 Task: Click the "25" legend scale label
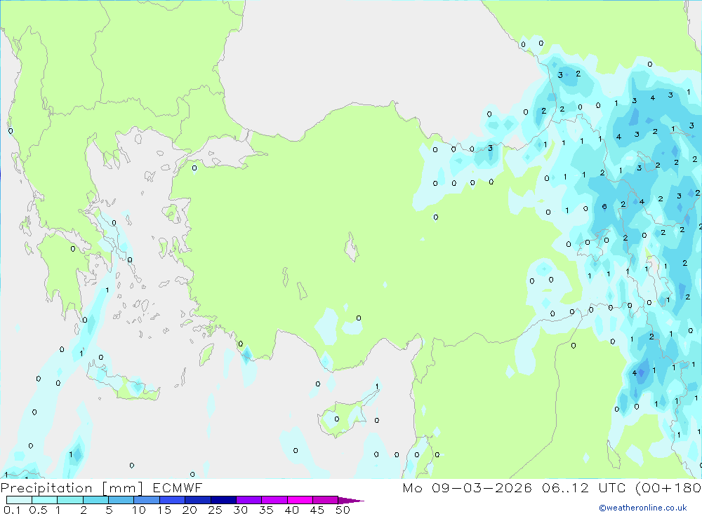tap(216, 510)
